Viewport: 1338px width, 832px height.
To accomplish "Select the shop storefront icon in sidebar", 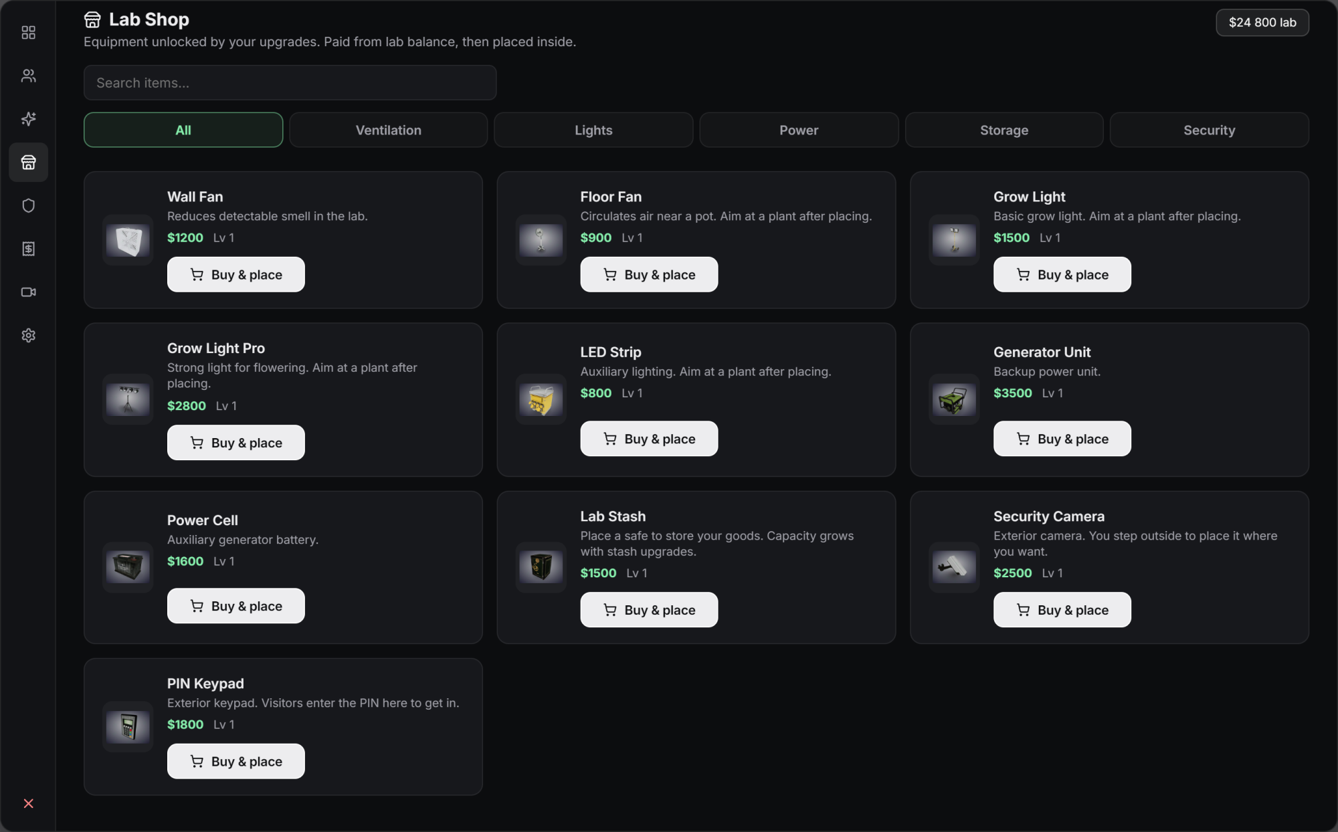I will click(x=28, y=163).
